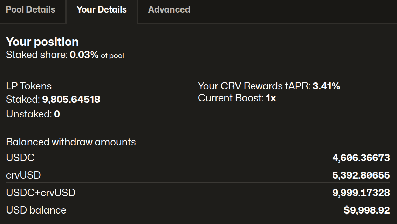Click the Unstaked value of 0
This screenshot has width=397, height=224.
pyautogui.click(x=57, y=114)
